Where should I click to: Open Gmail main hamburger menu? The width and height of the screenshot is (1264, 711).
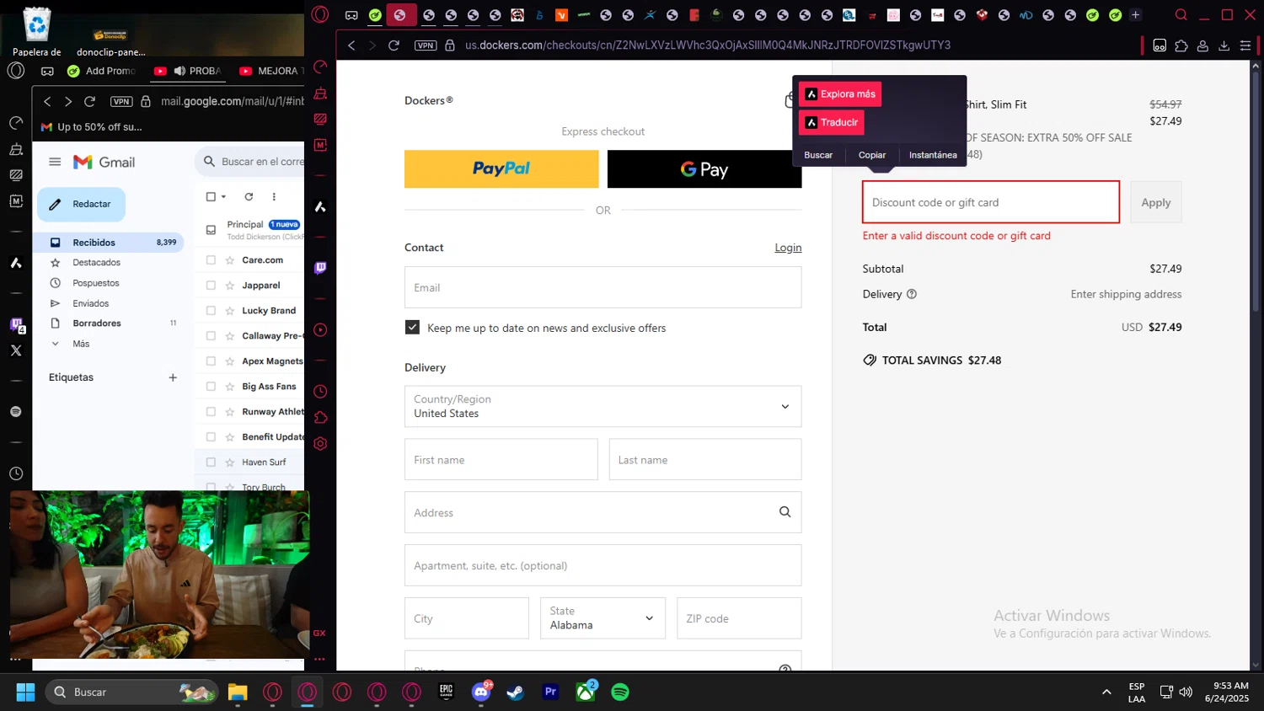pyautogui.click(x=55, y=162)
